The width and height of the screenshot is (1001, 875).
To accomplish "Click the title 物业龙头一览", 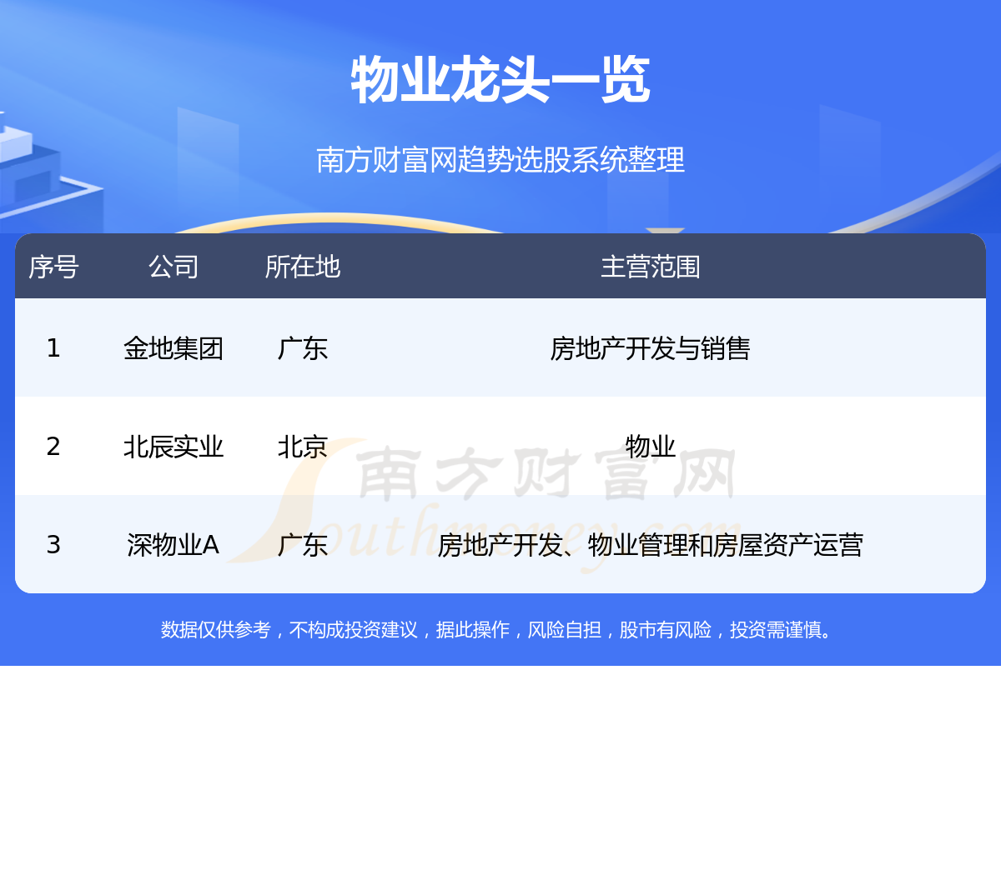I will tap(500, 81).
